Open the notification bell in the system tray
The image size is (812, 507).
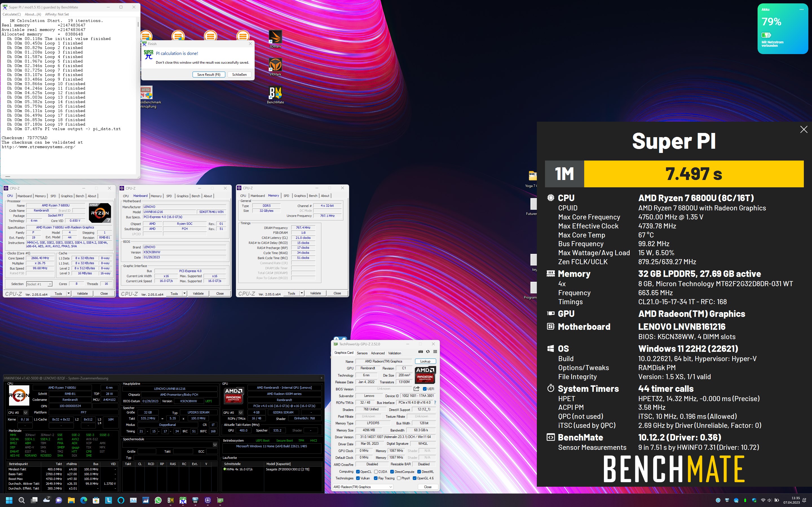point(805,500)
